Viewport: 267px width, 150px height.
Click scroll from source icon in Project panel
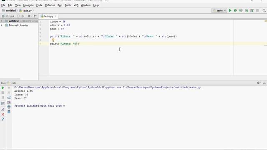(x=18, y=16)
